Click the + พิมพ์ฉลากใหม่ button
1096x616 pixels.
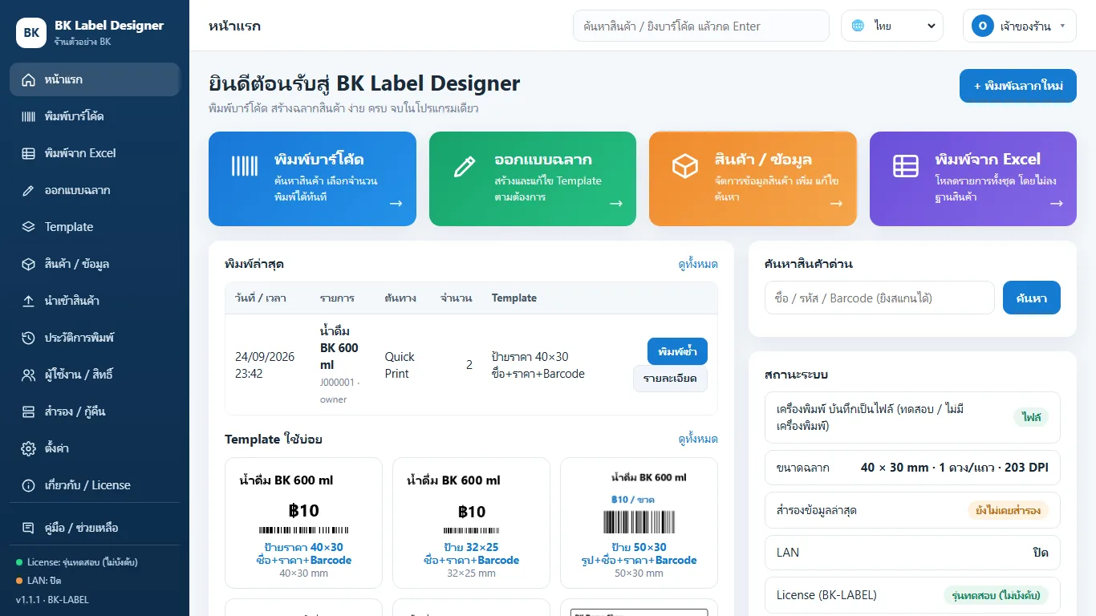1018,86
